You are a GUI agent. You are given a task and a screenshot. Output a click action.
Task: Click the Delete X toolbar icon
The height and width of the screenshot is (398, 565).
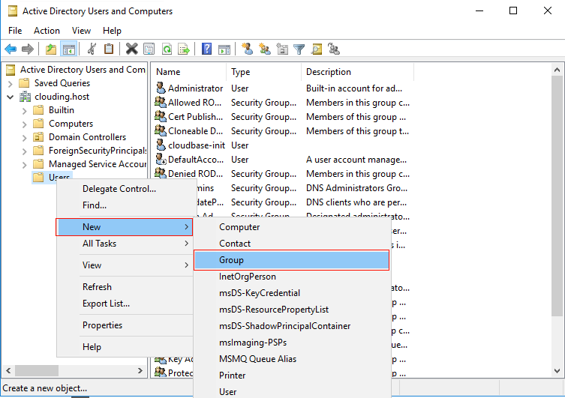(x=131, y=49)
